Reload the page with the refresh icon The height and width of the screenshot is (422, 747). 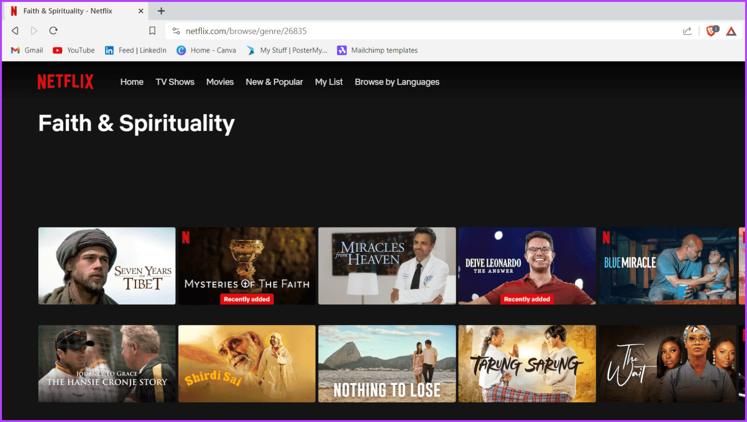tap(53, 31)
